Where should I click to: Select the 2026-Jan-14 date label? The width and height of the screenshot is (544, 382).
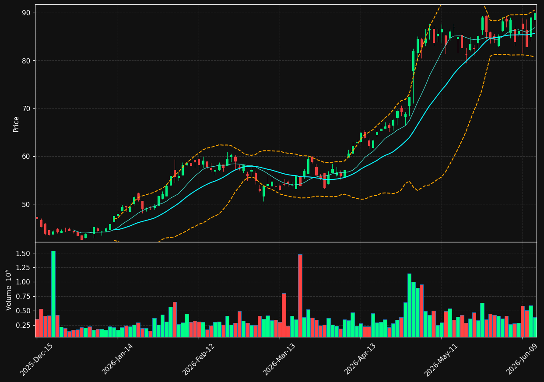(x=118, y=359)
